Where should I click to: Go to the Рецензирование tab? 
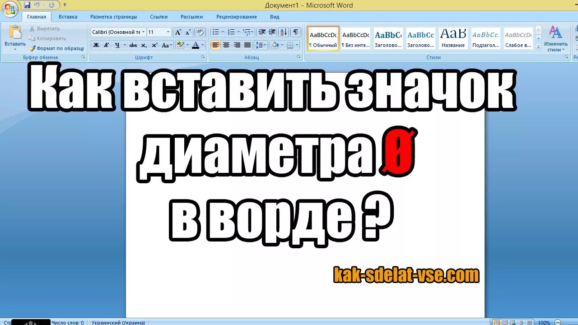click(x=236, y=17)
